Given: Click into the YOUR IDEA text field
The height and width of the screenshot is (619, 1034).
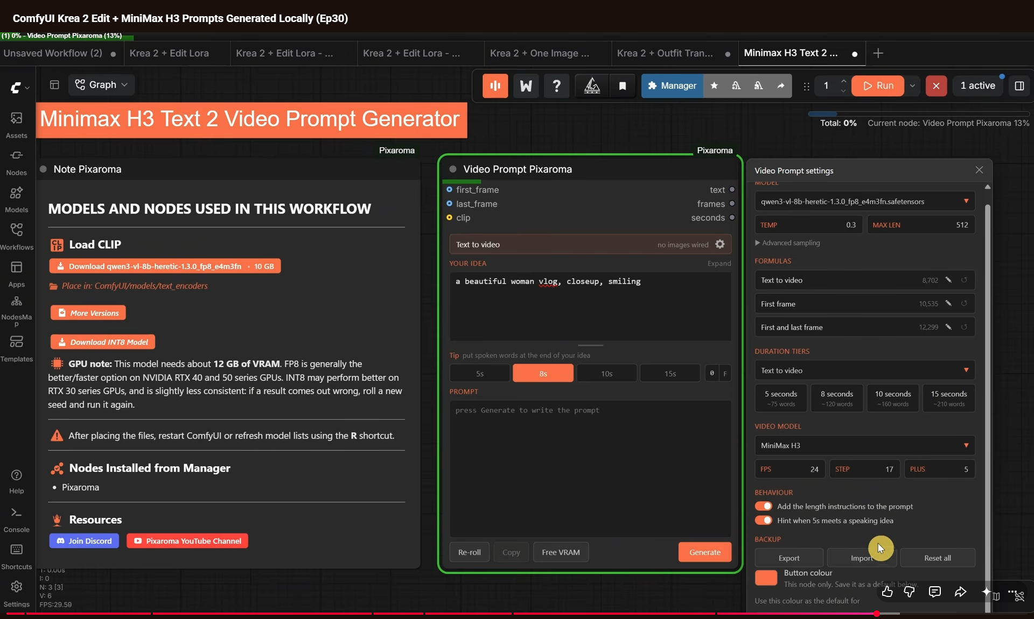Looking at the screenshot, I should (590, 306).
